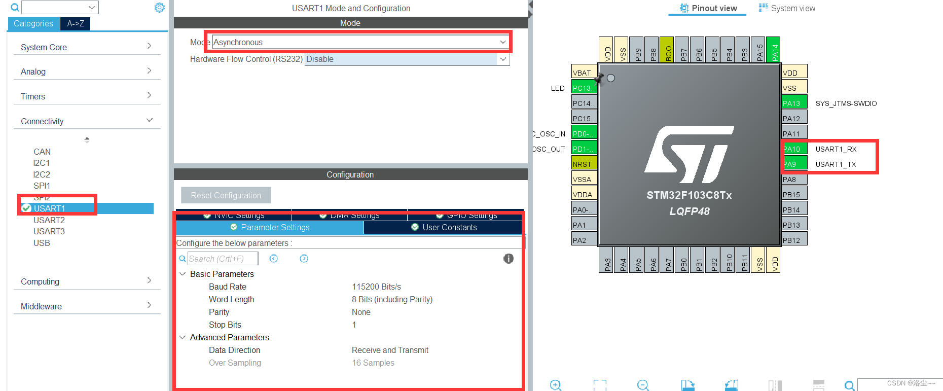Viewport: 943px width, 391px height.
Task: Select the PD1 oscillator output pin
Action: point(584,149)
